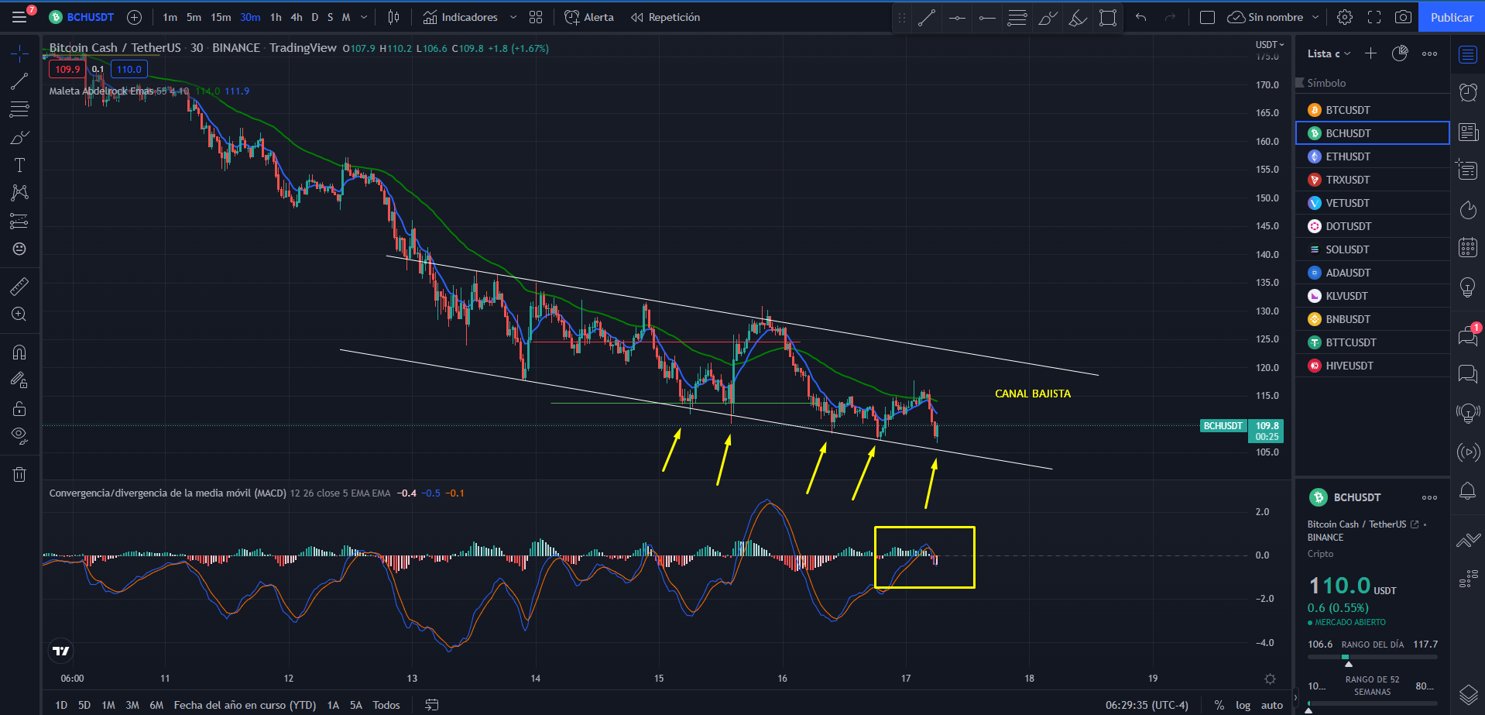
Task: Expand the Indicadores dropdown arrow
Action: click(513, 17)
